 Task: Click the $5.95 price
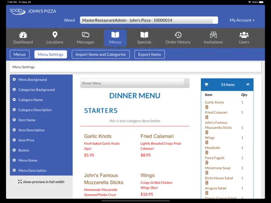pos(89,155)
